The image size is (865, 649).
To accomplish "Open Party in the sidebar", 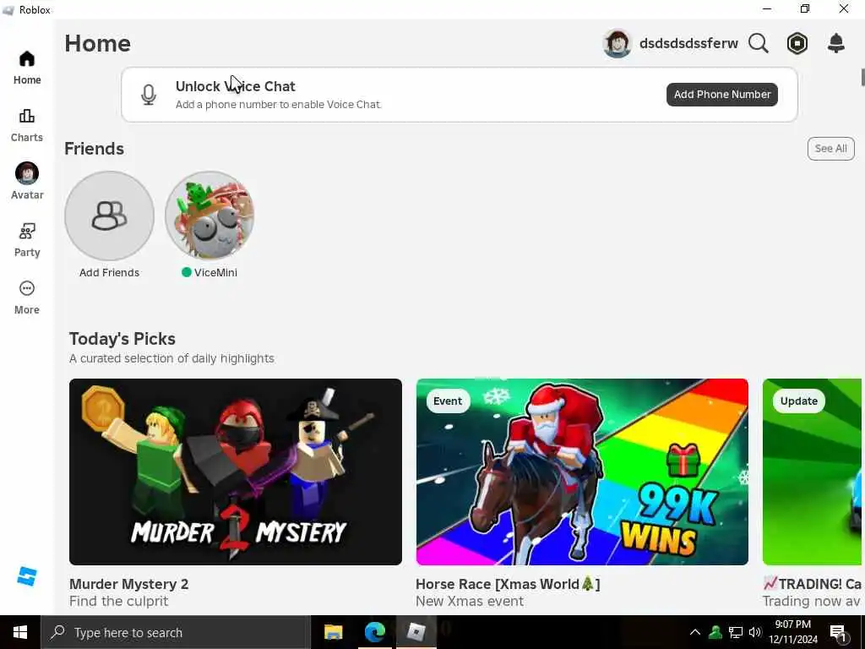I will (27, 240).
